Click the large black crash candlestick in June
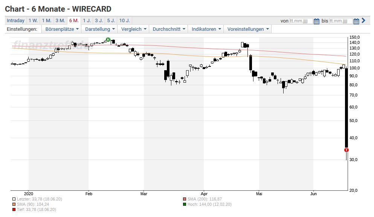Viewport: 374px width, 217px height. (347, 108)
